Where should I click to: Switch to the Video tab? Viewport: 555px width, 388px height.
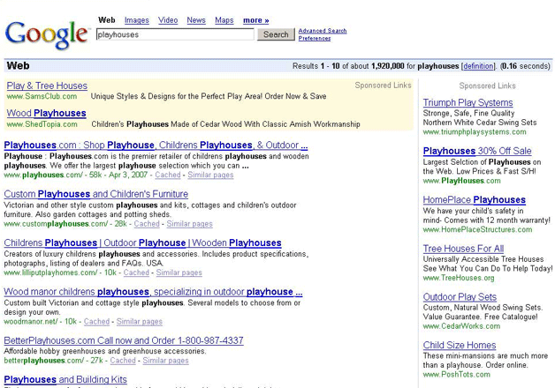168,20
